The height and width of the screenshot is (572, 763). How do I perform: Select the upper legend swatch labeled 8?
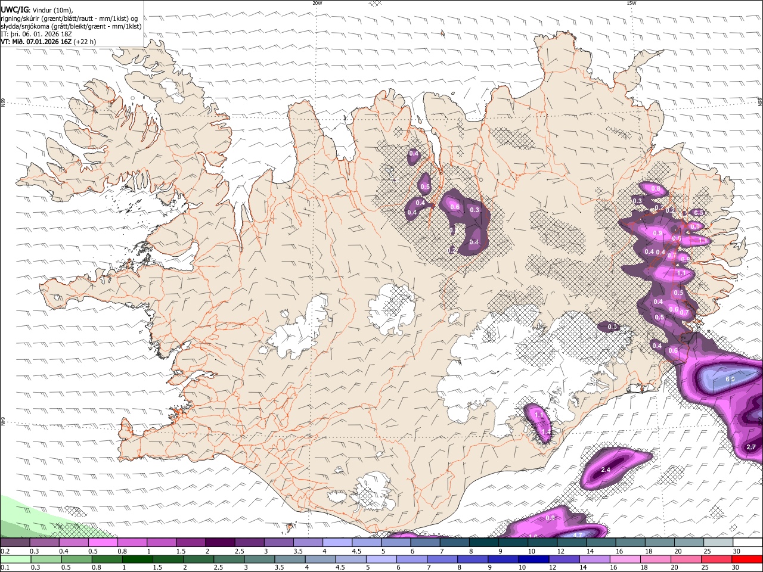tap(484, 543)
